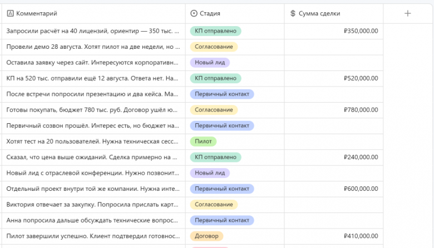Open the Комментарий column header
434x248 pixels.
click(x=93, y=13)
